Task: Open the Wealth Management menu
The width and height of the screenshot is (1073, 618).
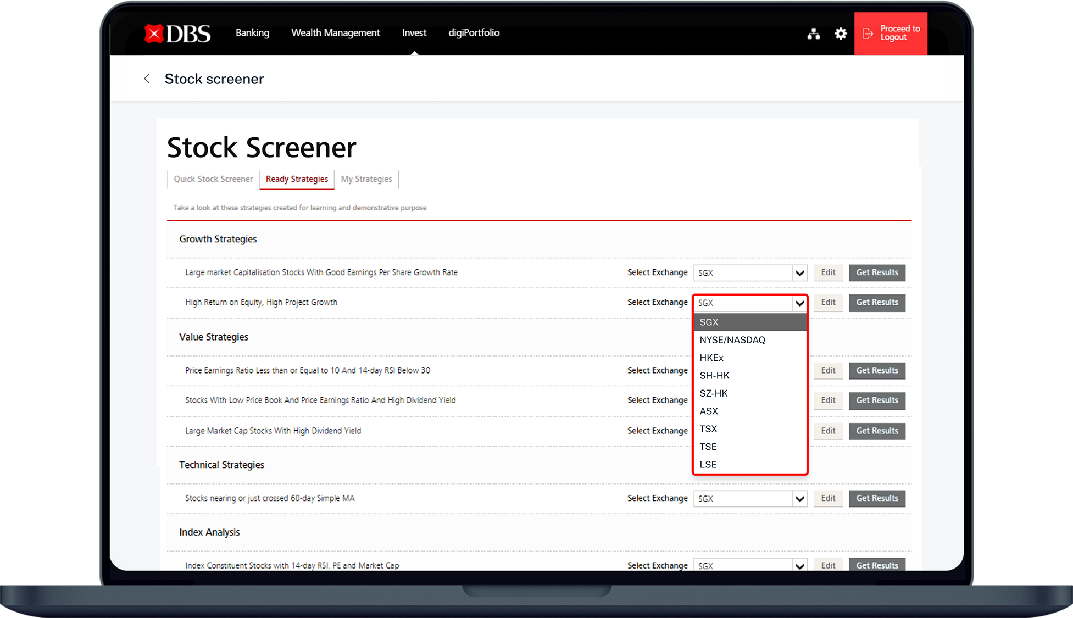Action: (335, 33)
